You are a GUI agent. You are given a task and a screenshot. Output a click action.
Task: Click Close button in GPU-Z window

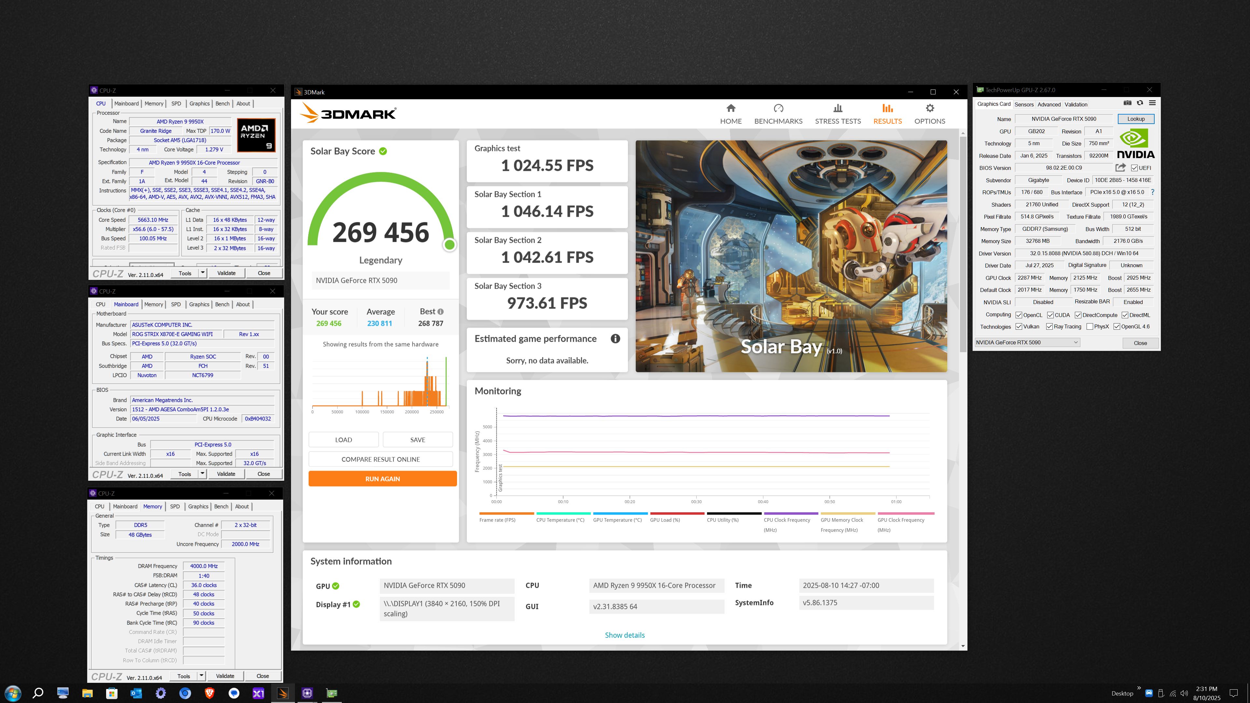tap(1140, 343)
